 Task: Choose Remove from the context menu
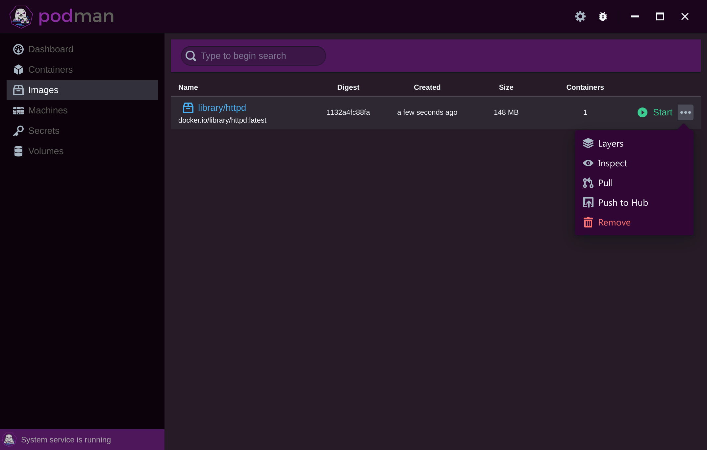pyautogui.click(x=634, y=222)
